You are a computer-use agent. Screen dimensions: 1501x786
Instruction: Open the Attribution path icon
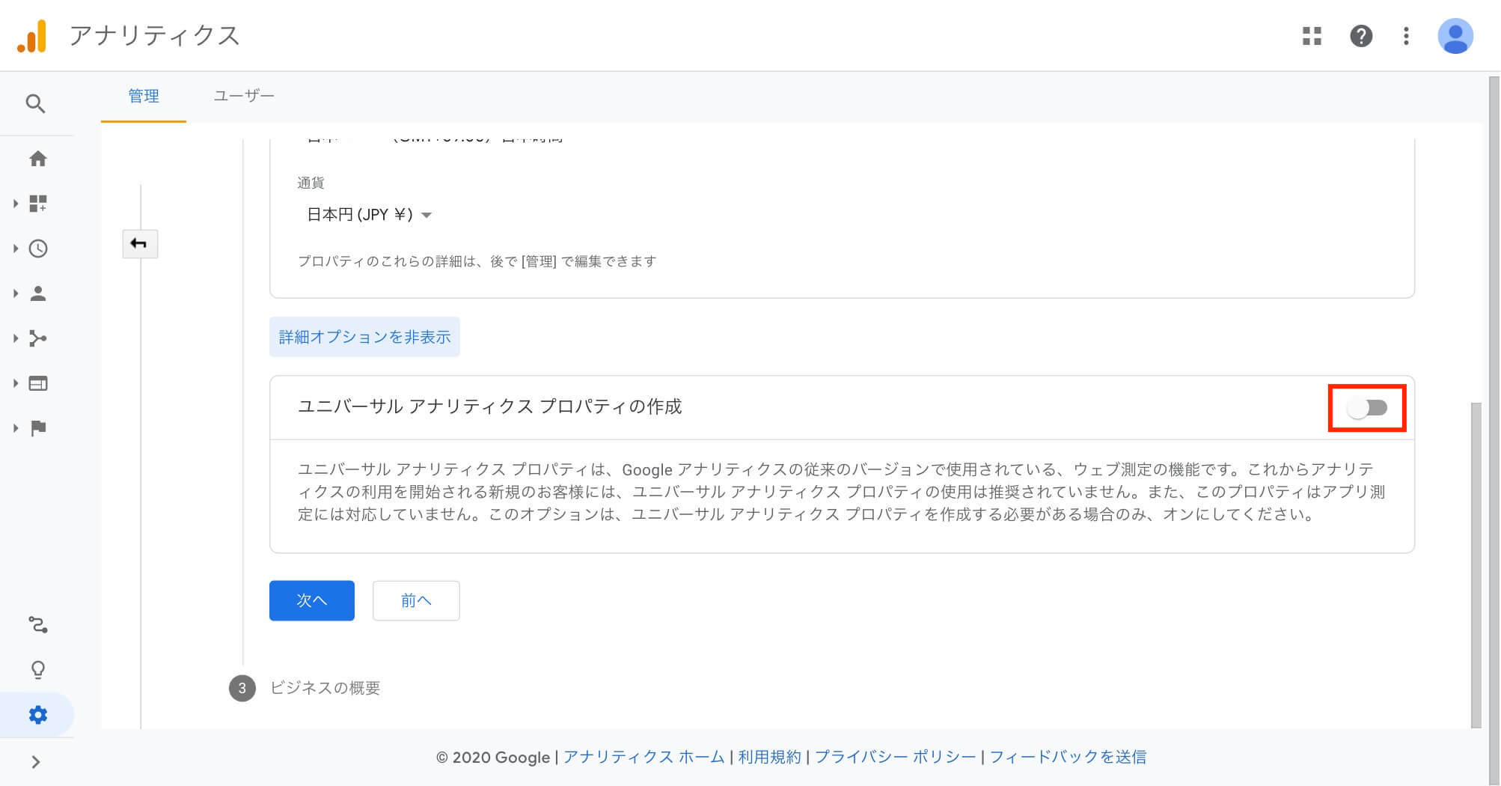(38, 624)
